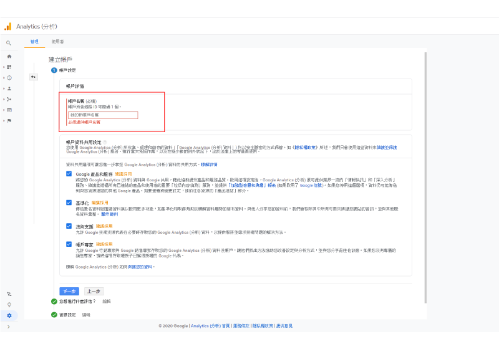Image resolution: width=499 pixels, height=349 pixels.
Task: Expand the Customization section arrow
Action: pos(4,67)
